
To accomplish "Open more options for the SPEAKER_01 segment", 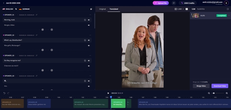I will [x=90, y=15].
